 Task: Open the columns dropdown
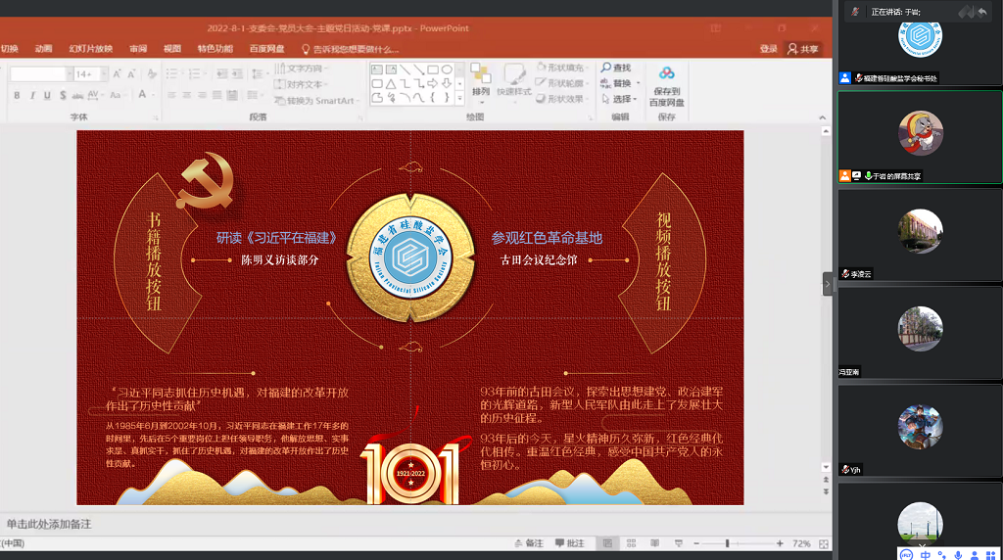tap(255, 95)
